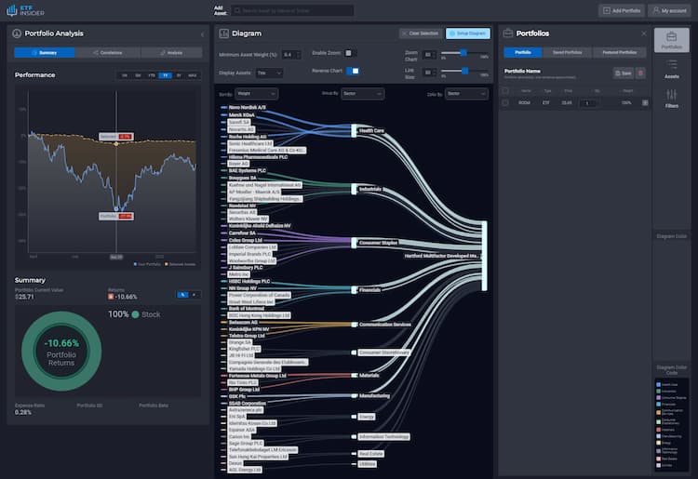
Task: Click the Diagram panel icon
Action: 224,33
